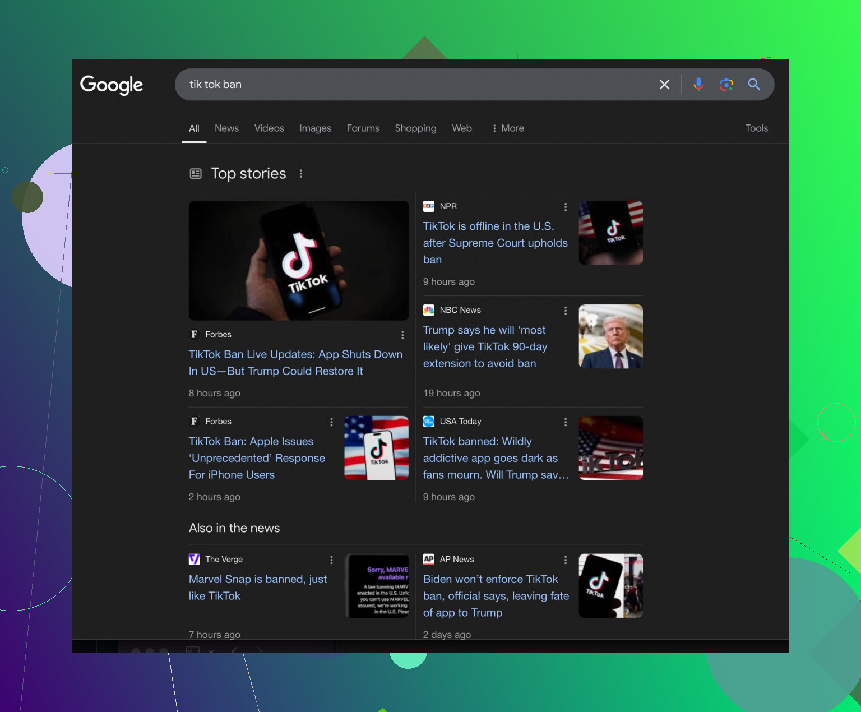
Task: Open three-dot menu for The Verge story
Action: click(331, 560)
